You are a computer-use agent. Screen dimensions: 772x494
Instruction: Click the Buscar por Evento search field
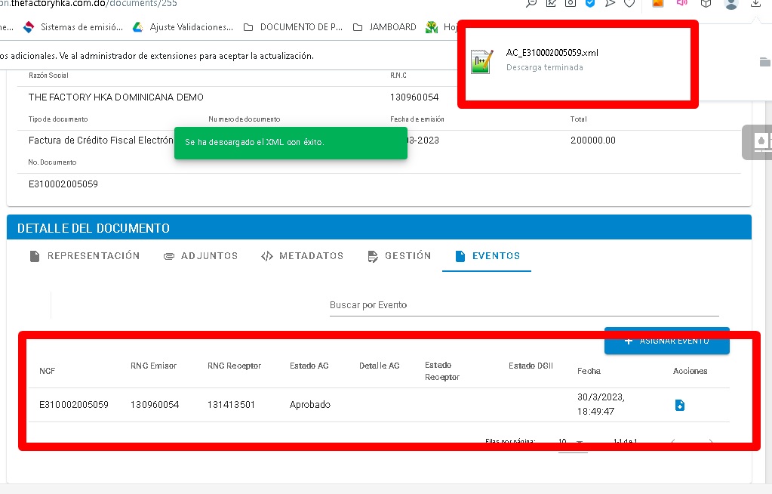(524, 305)
